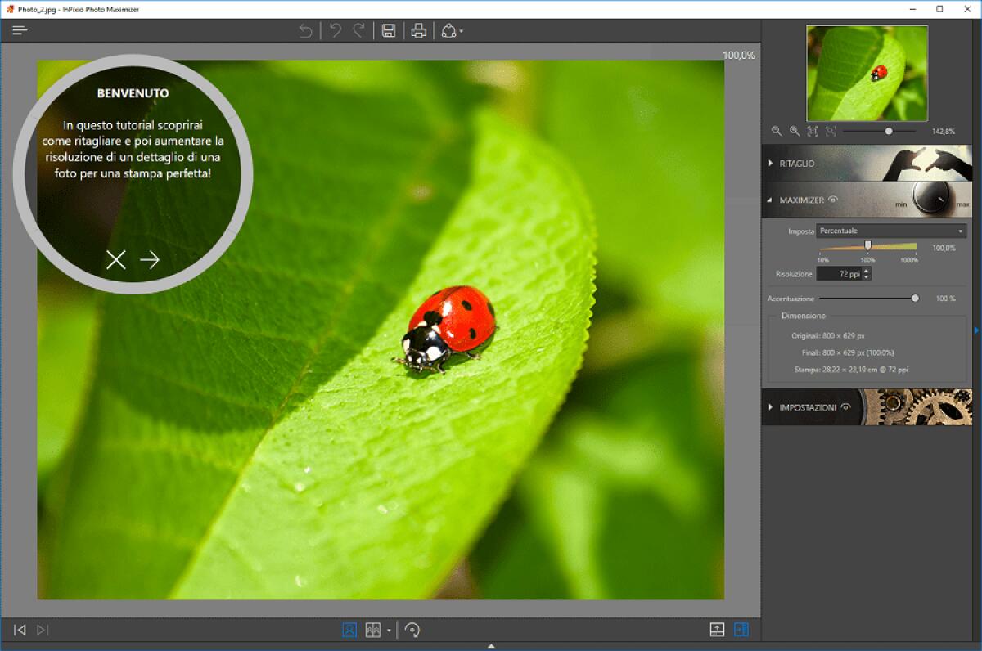Click fit-to-screen icon under preview thumbnail
This screenshot has width=982, height=651.
813,131
